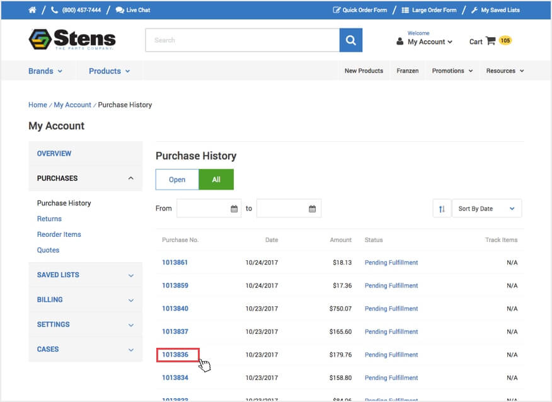Click the Search text field
The height and width of the screenshot is (402, 552).
tap(243, 40)
